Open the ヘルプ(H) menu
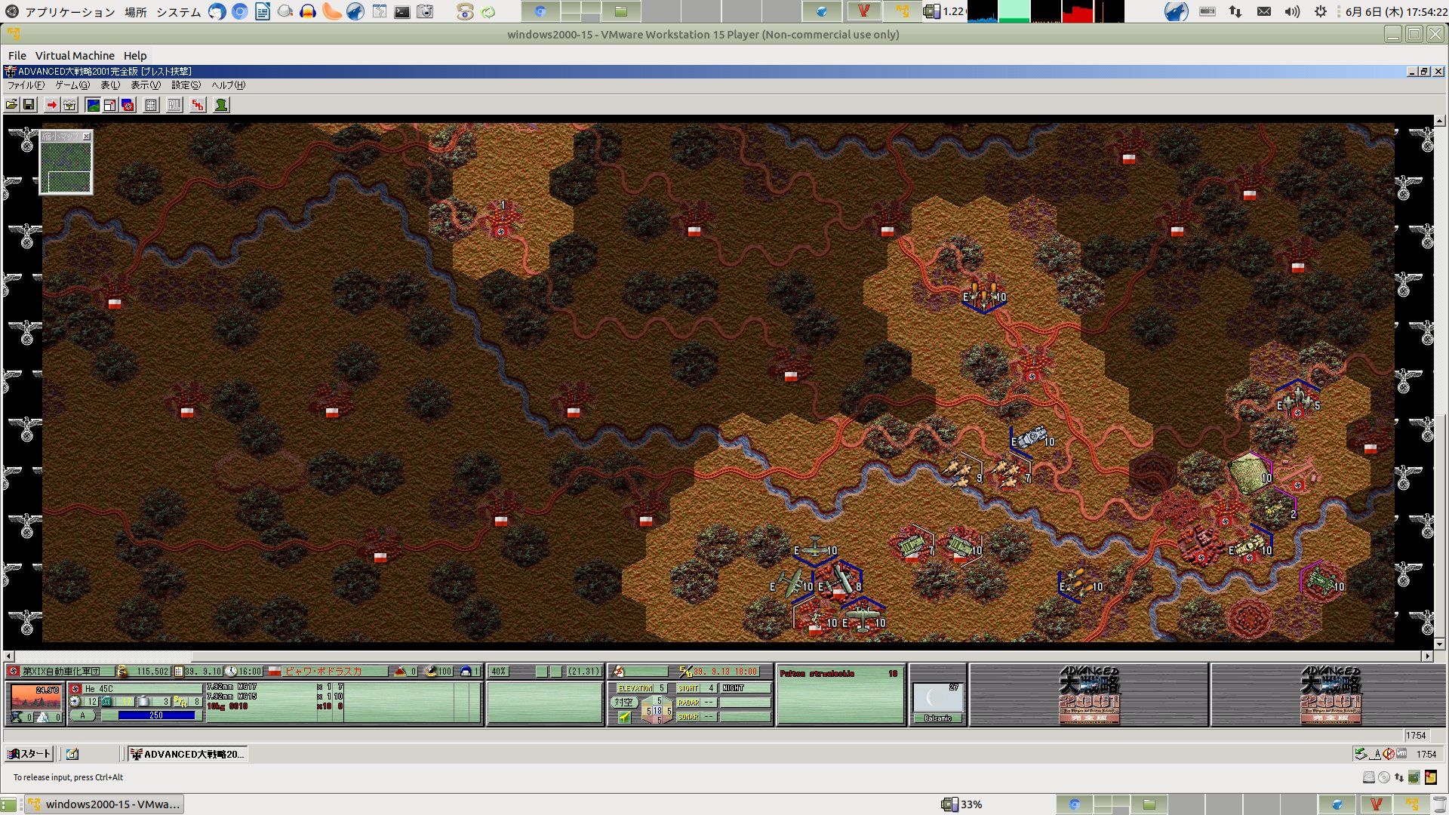The height and width of the screenshot is (815, 1449). pos(228,85)
